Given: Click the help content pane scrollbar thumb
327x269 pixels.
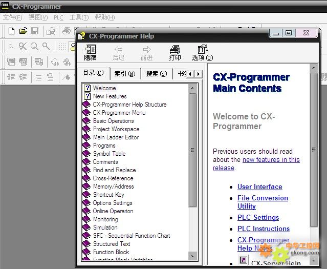Looking at the screenshot, I should 314,150.
